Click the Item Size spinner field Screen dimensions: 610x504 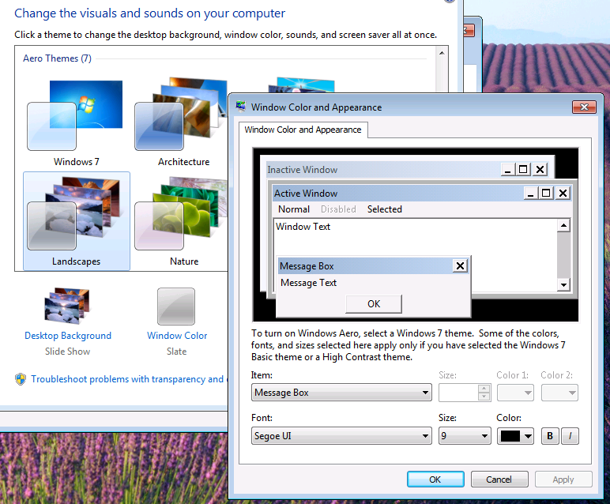(465, 393)
